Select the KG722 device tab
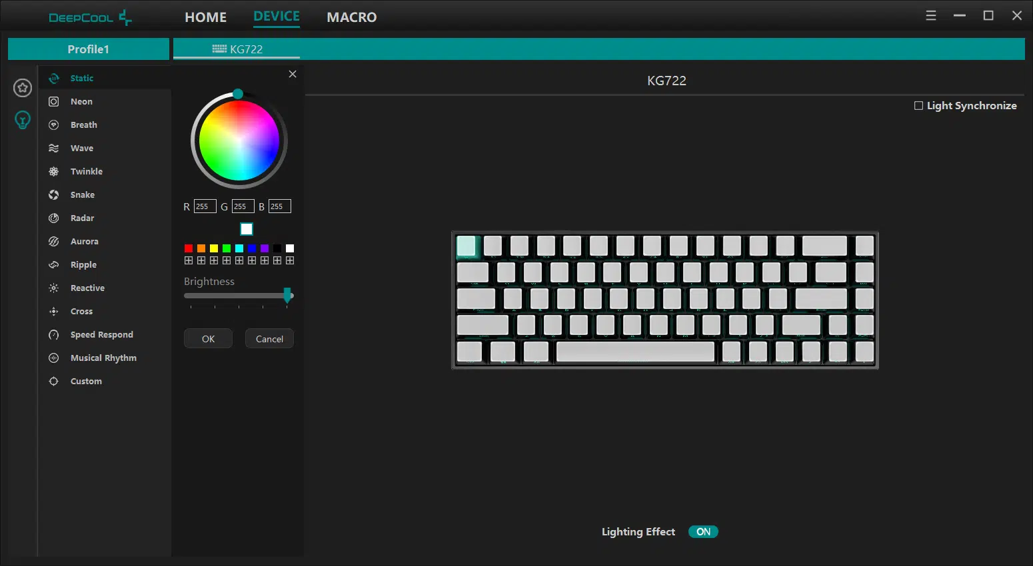 coord(237,49)
